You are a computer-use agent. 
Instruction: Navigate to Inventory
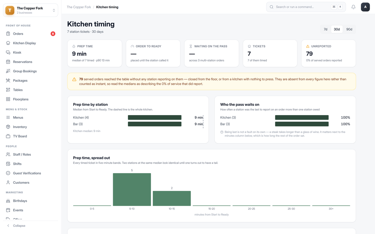[x=31, y=127]
